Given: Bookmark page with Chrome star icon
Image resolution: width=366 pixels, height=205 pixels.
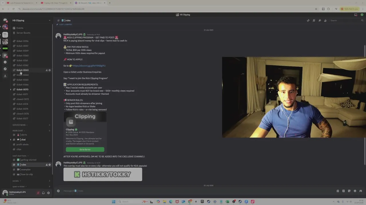Looking at the screenshot, I should point(316,9).
